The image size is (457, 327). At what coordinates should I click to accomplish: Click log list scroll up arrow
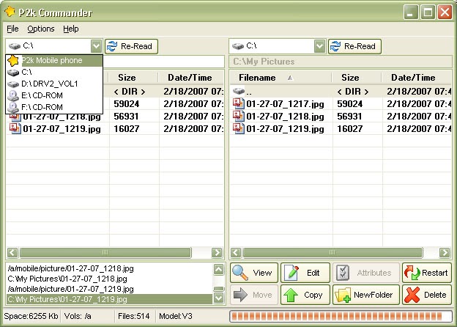[218, 269]
